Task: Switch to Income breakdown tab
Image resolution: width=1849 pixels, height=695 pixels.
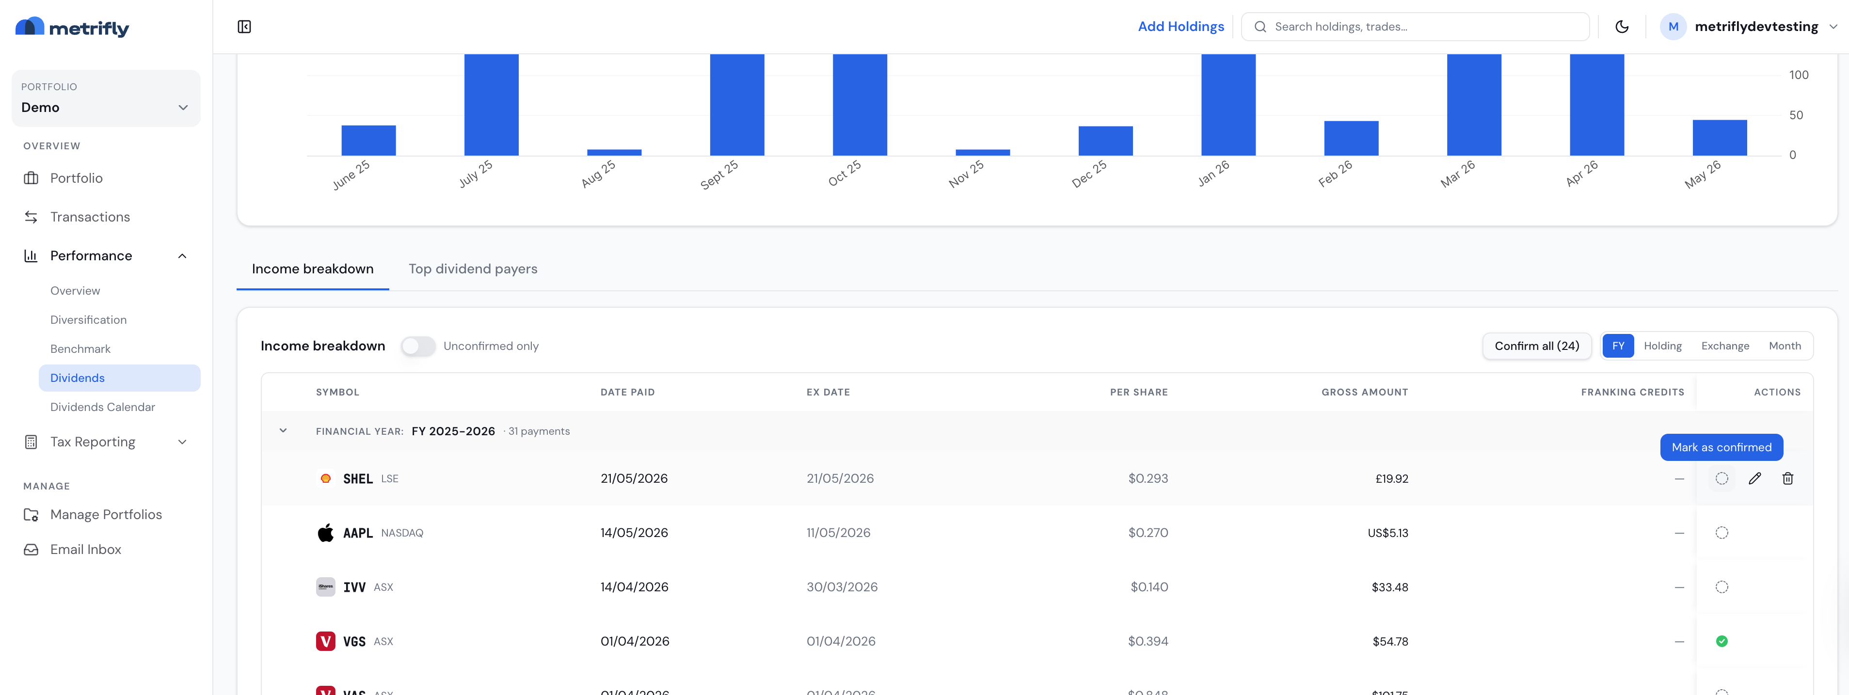Action: pyautogui.click(x=312, y=269)
